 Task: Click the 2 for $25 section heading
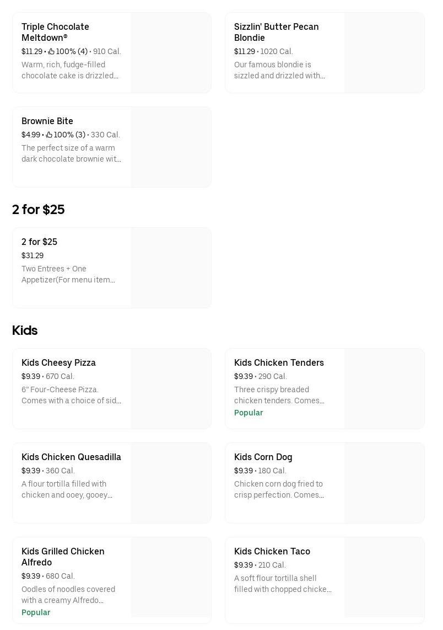coord(39,210)
